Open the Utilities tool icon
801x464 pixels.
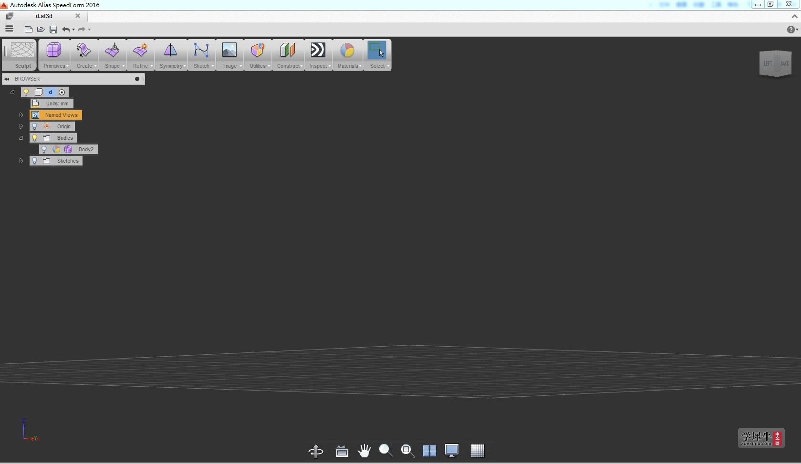[258, 50]
